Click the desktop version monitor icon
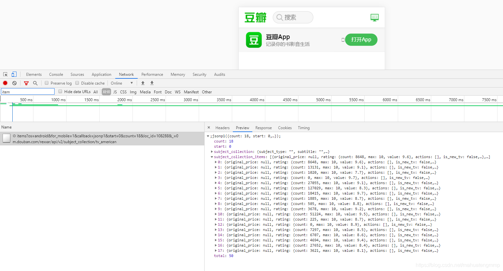This screenshot has height=271, width=503. tap(375, 18)
